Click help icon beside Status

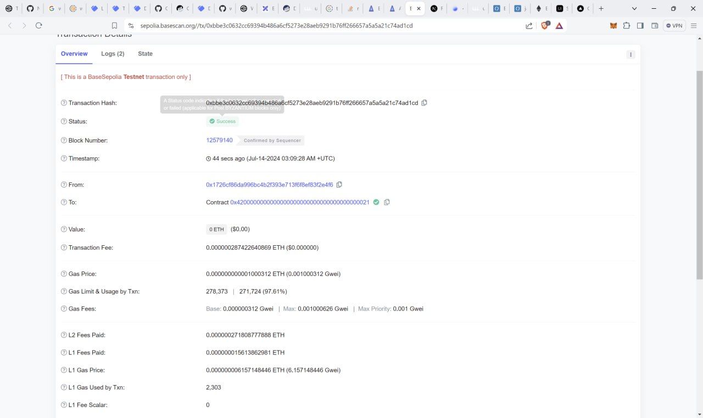coord(64,122)
